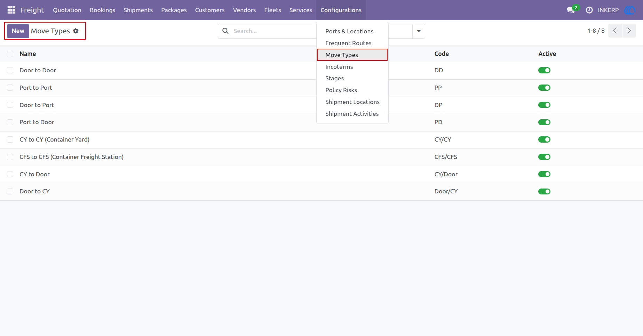Disable the Active toggle for PD

point(544,122)
